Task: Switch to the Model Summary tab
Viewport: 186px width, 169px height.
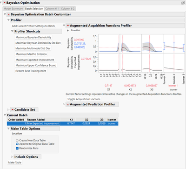Action: (13, 9)
